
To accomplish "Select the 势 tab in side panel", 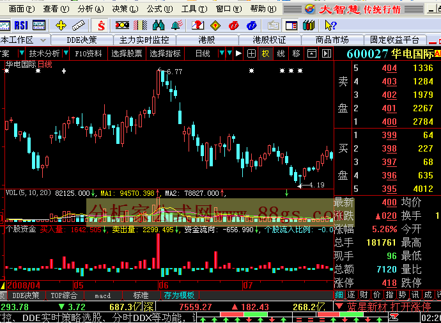I will [x=403, y=295].
